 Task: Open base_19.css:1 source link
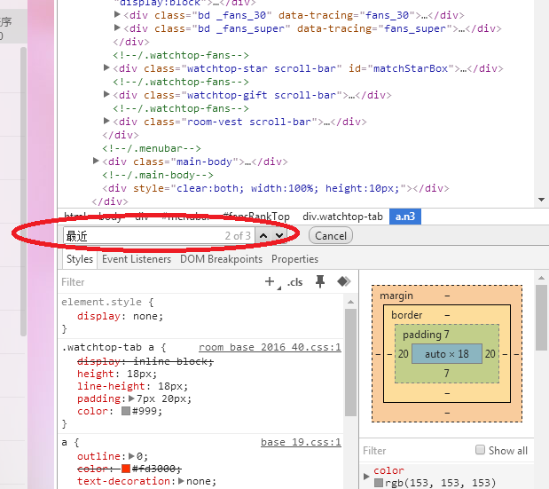pos(302,443)
